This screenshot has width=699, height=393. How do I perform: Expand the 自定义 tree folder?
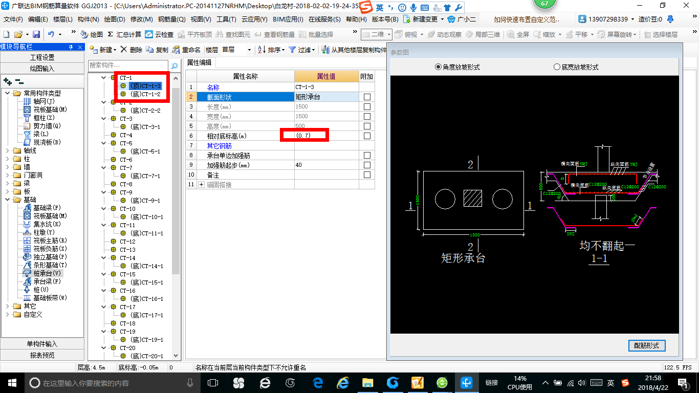tap(7, 314)
